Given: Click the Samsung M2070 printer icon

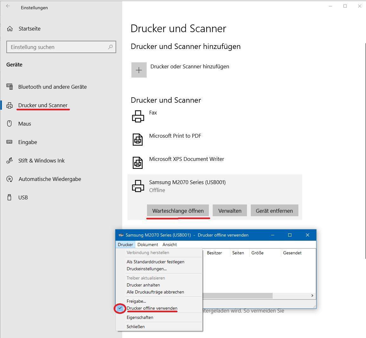Looking at the screenshot, I should pyautogui.click(x=138, y=186).
